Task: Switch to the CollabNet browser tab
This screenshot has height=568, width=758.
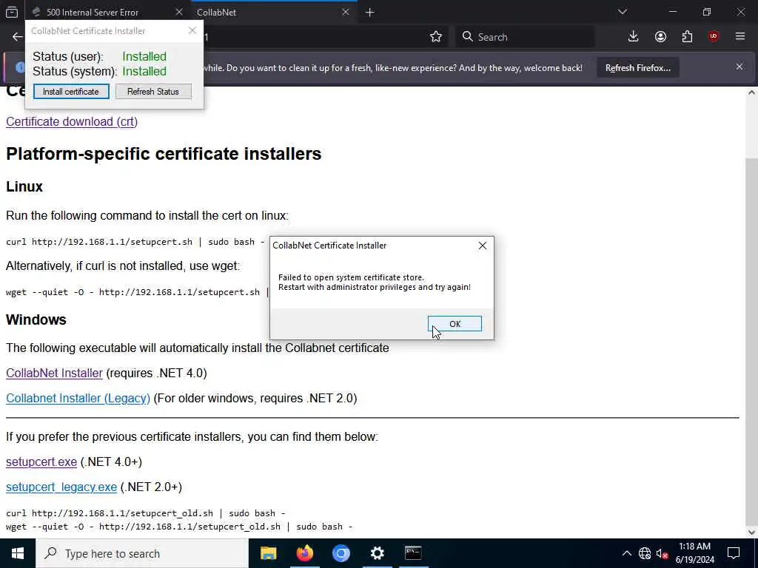Action: (x=271, y=12)
